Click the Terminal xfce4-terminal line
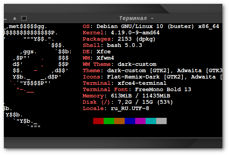This screenshot has height=155, width=229. (124, 83)
